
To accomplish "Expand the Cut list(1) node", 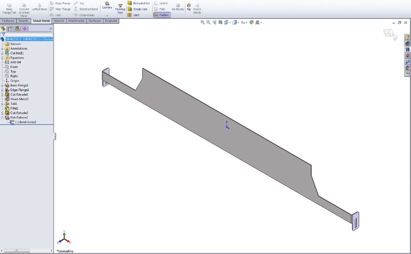I will pyautogui.click(x=3, y=53).
